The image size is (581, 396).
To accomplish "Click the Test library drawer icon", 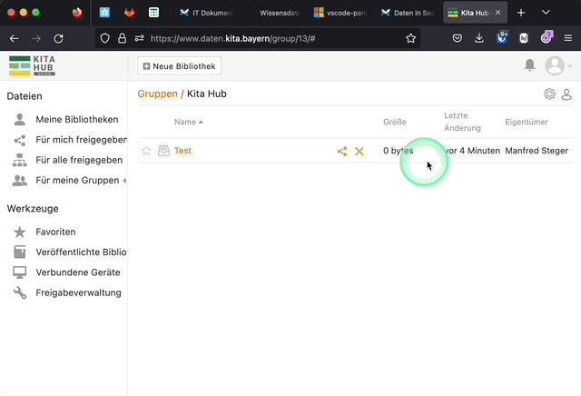I will click(163, 151).
